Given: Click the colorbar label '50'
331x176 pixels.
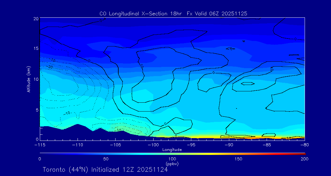Looking at the screenshot, I should tap(106, 159).
